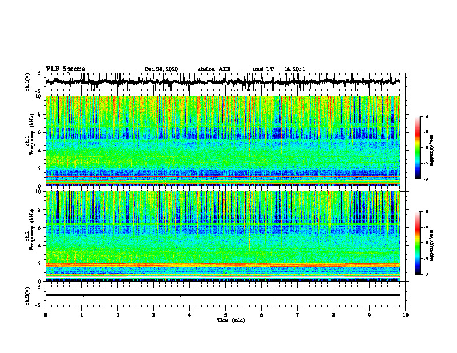The height and width of the screenshot is (353, 457).
Task: Click ch.2 frequency tick label '8'
Action: point(40,210)
